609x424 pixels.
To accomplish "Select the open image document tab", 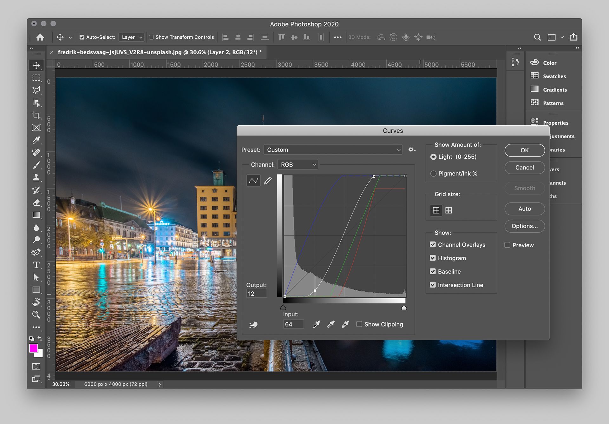I will [x=159, y=52].
